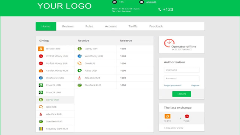This screenshot has width=240, height=135.
Task: Click the Qiwi RUB icon in Giving list
Action: [x=41, y=107]
